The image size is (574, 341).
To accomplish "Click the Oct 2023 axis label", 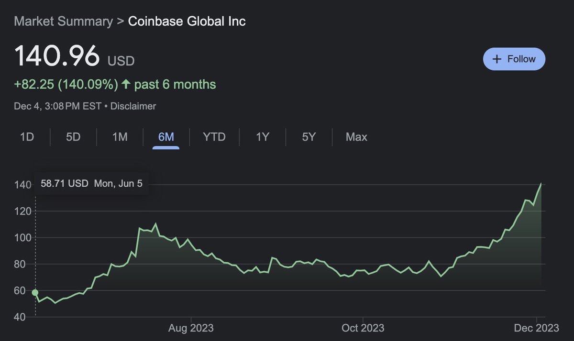I will (x=363, y=328).
